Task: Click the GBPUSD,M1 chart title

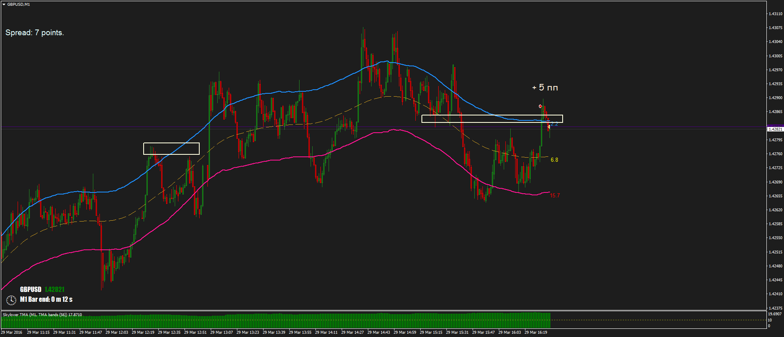Action: (18, 5)
